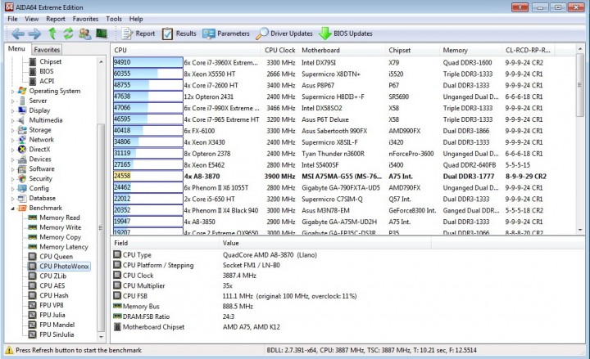Go forward with the blue right arrow
The width and height of the screenshot is (590, 359).
pyautogui.click(x=34, y=34)
